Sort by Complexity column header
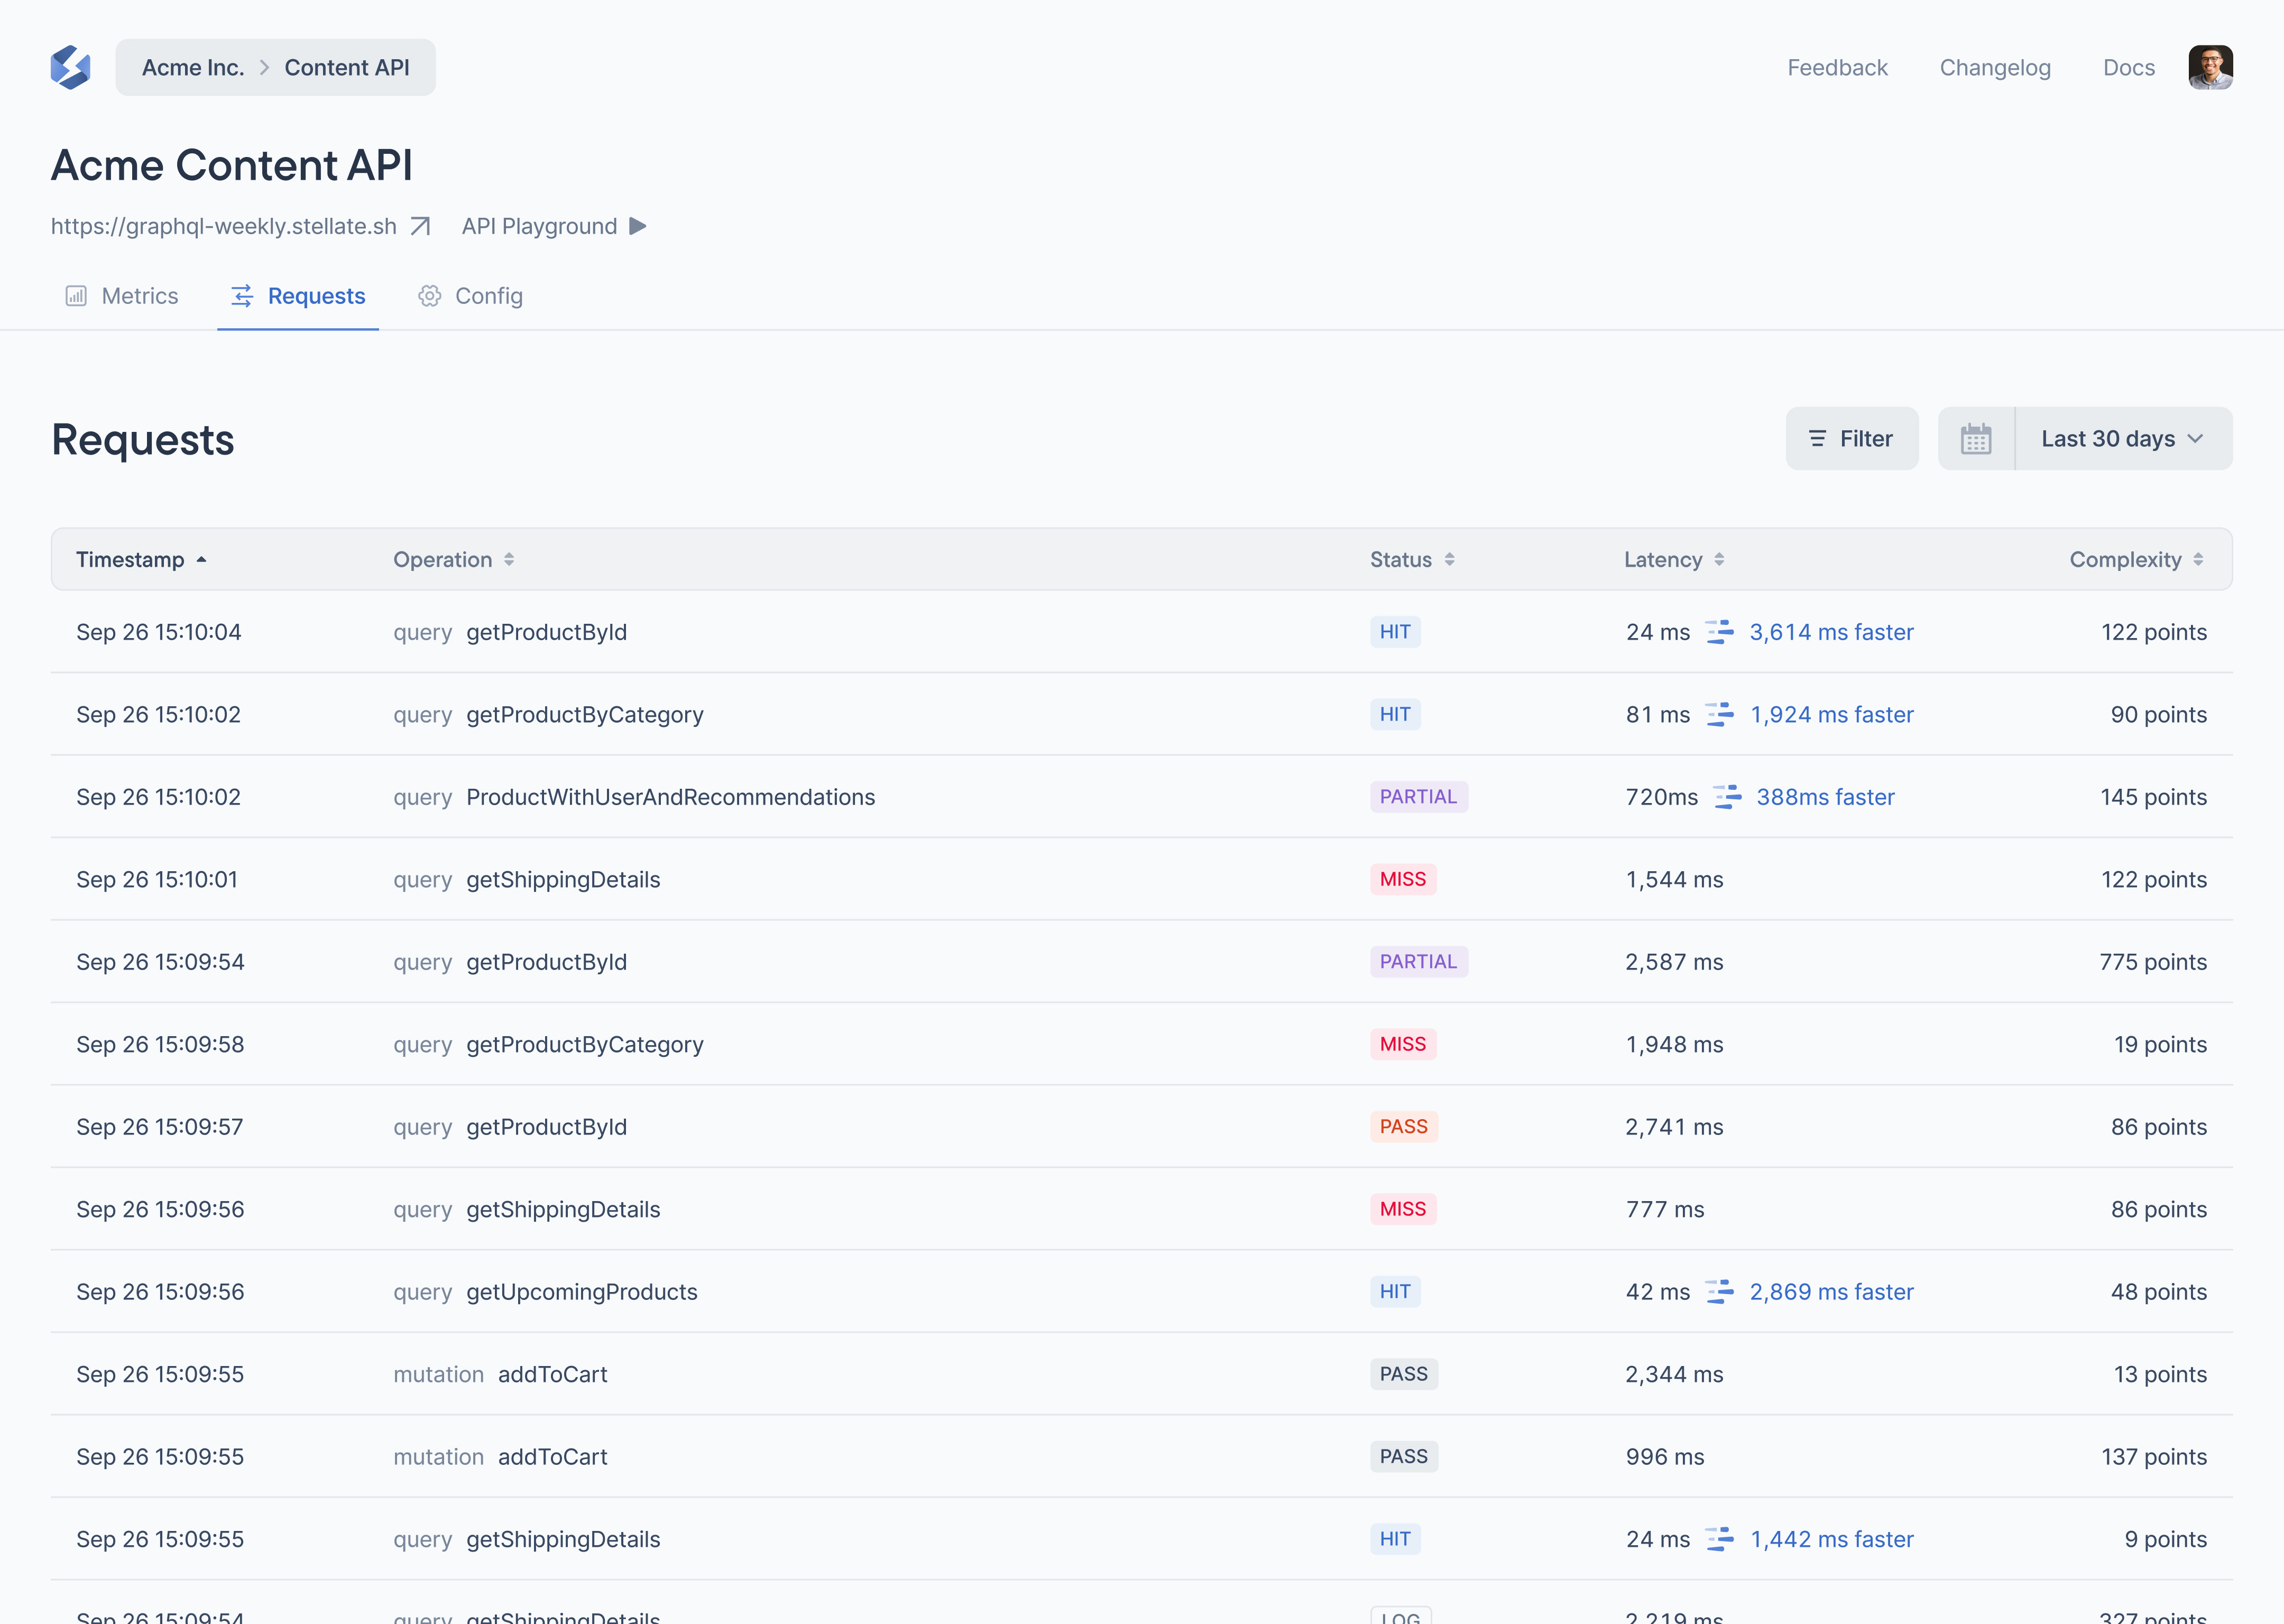The height and width of the screenshot is (1624, 2284). pyautogui.click(x=2137, y=560)
